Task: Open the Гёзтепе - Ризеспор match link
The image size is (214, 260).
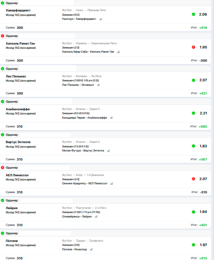Action: (74, 249)
